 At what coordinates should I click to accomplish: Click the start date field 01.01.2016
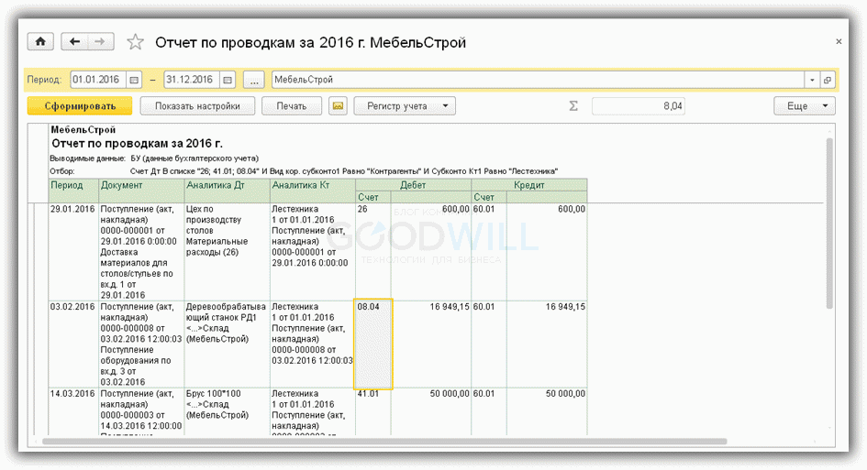[96, 80]
